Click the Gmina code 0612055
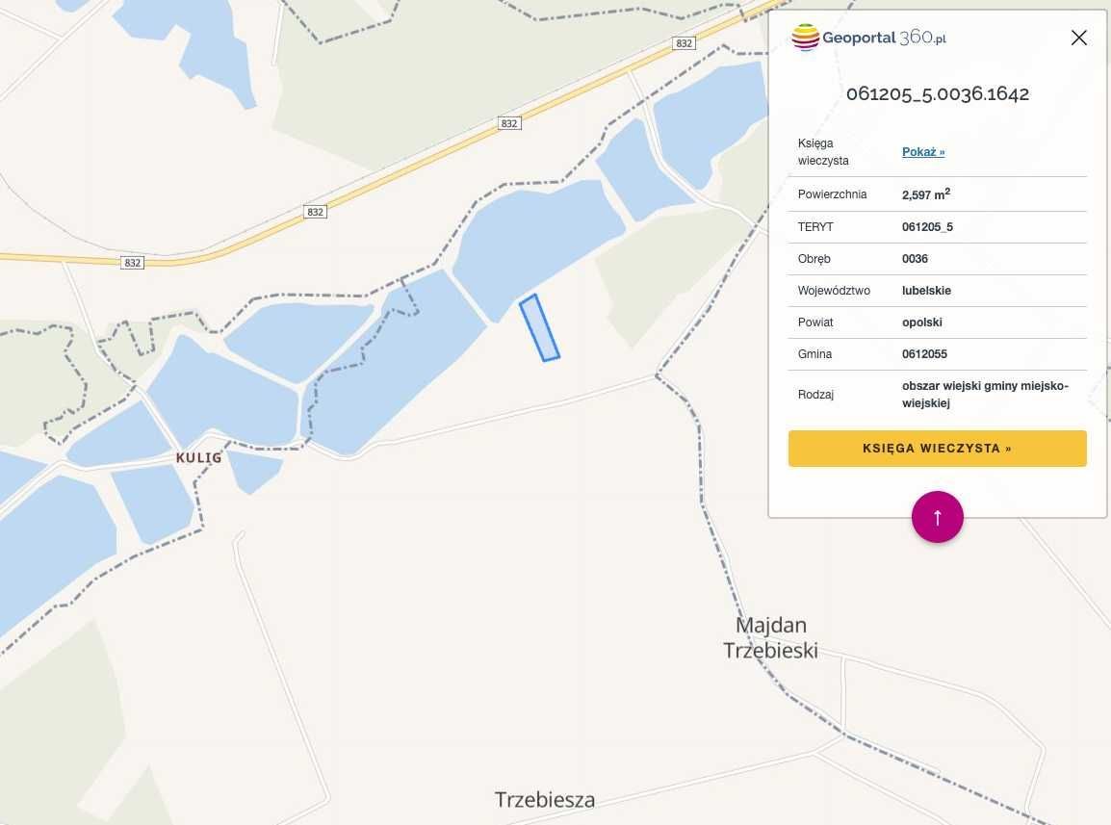Image resolution: width=1111 pixels, height=825 pixels. coord(924,354)
